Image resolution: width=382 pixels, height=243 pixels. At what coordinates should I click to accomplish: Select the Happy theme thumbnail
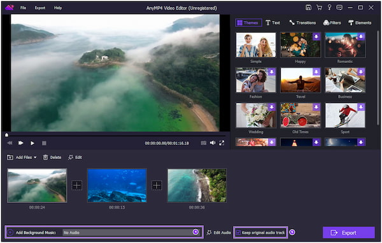click(301, 45)
